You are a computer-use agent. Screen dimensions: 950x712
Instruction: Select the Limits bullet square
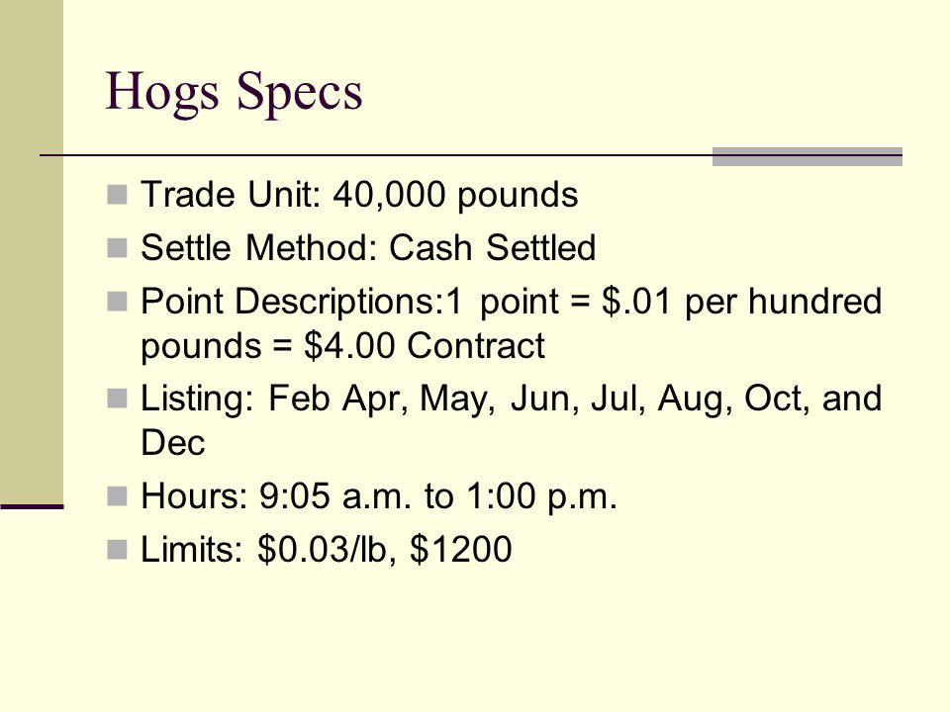[117, 549]
